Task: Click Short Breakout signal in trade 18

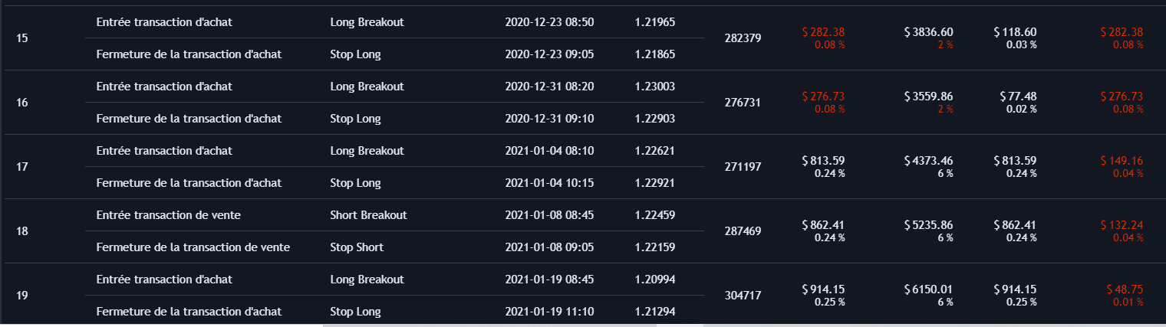Action: 368,215
